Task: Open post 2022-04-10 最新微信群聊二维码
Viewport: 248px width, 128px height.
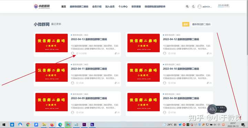Action: pos(181,69)
